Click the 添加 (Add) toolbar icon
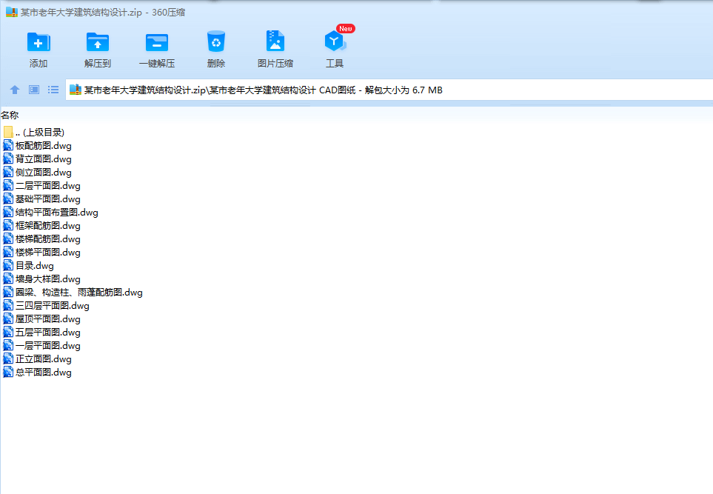 (x=39, y=42)
